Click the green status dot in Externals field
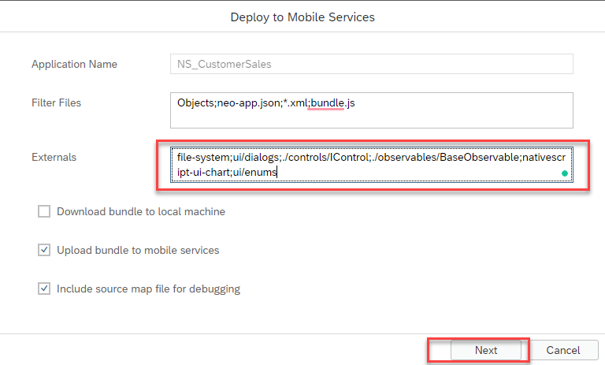This screenshot has width=605, height=365. [565, 173]
